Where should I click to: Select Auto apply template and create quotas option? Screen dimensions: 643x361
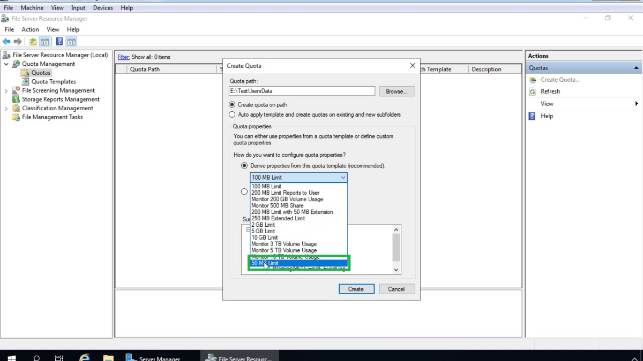click(232, 114)
